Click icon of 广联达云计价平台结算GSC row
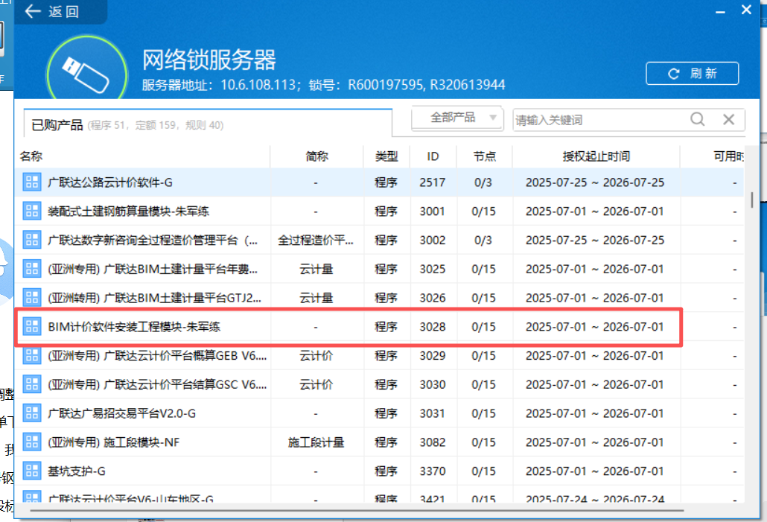 32,384
